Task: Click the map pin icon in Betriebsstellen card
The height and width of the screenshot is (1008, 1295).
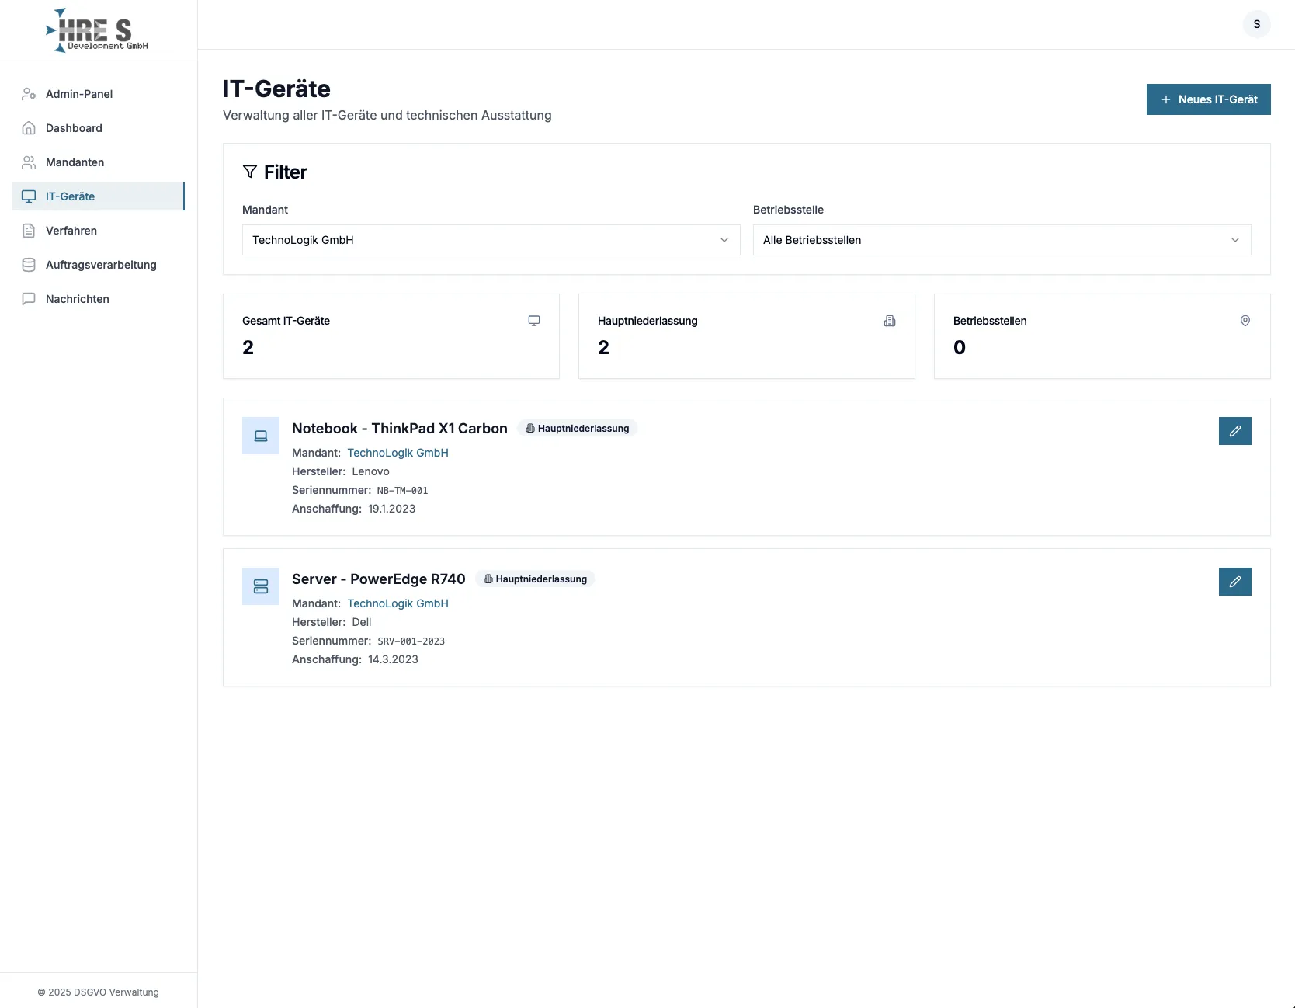Action: click(x=1245, y=321)
